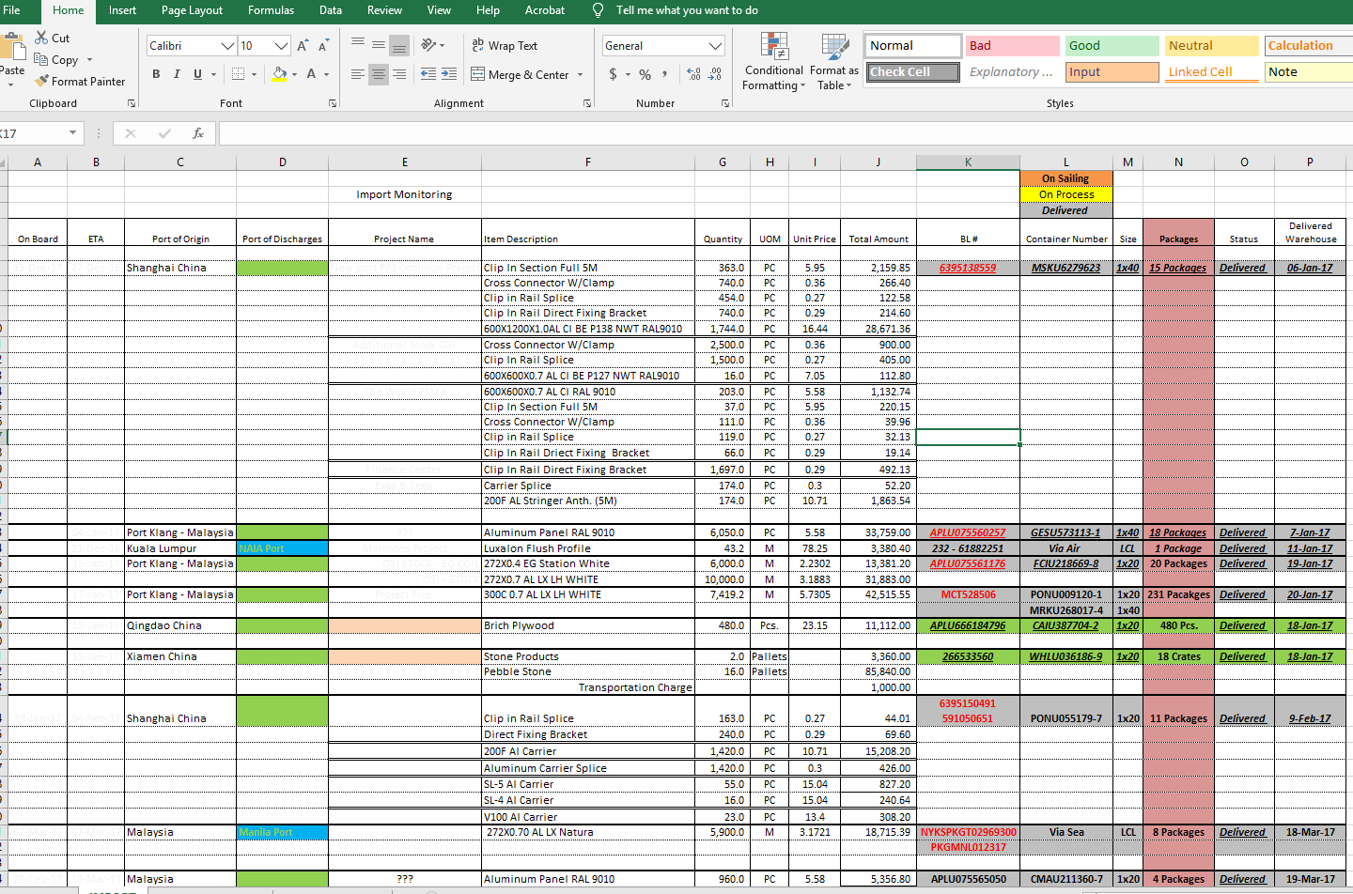Viewport: 1353px width, 894px height.
Task: Decrease font size with smaller A icon
Action: coord(323,45)
